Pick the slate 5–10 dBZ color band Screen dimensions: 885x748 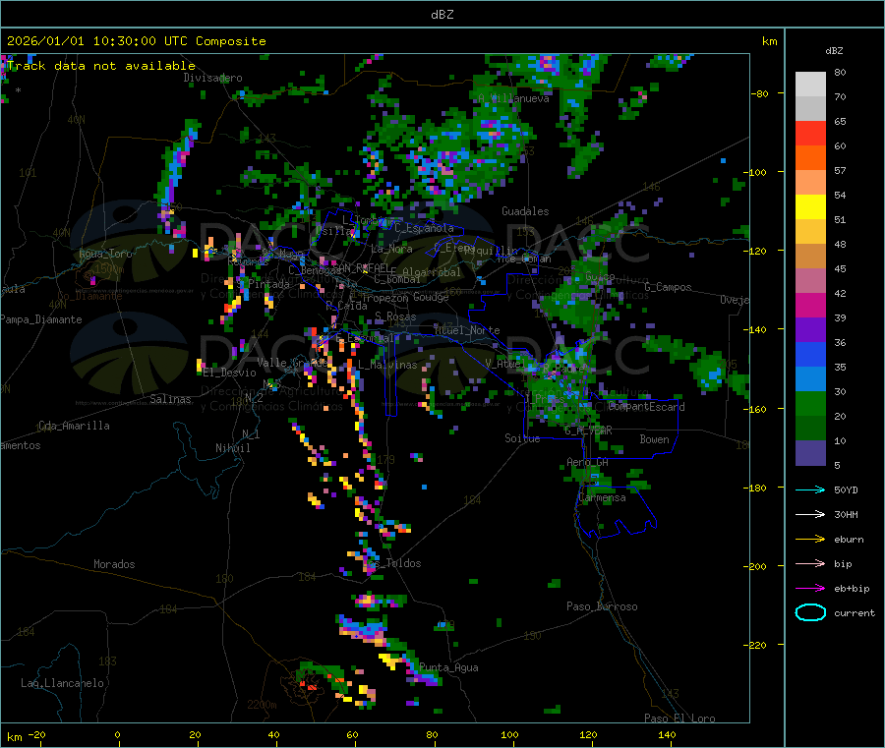[810, 453]
